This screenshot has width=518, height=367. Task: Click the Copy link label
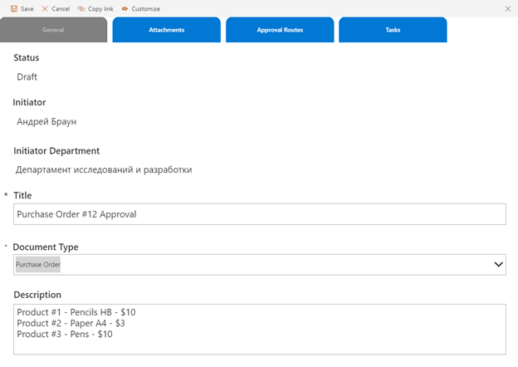(100, 9)
